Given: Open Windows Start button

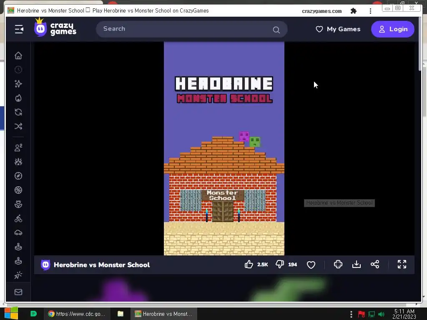Looking at the screenshot, I should (x=11, y=314).
